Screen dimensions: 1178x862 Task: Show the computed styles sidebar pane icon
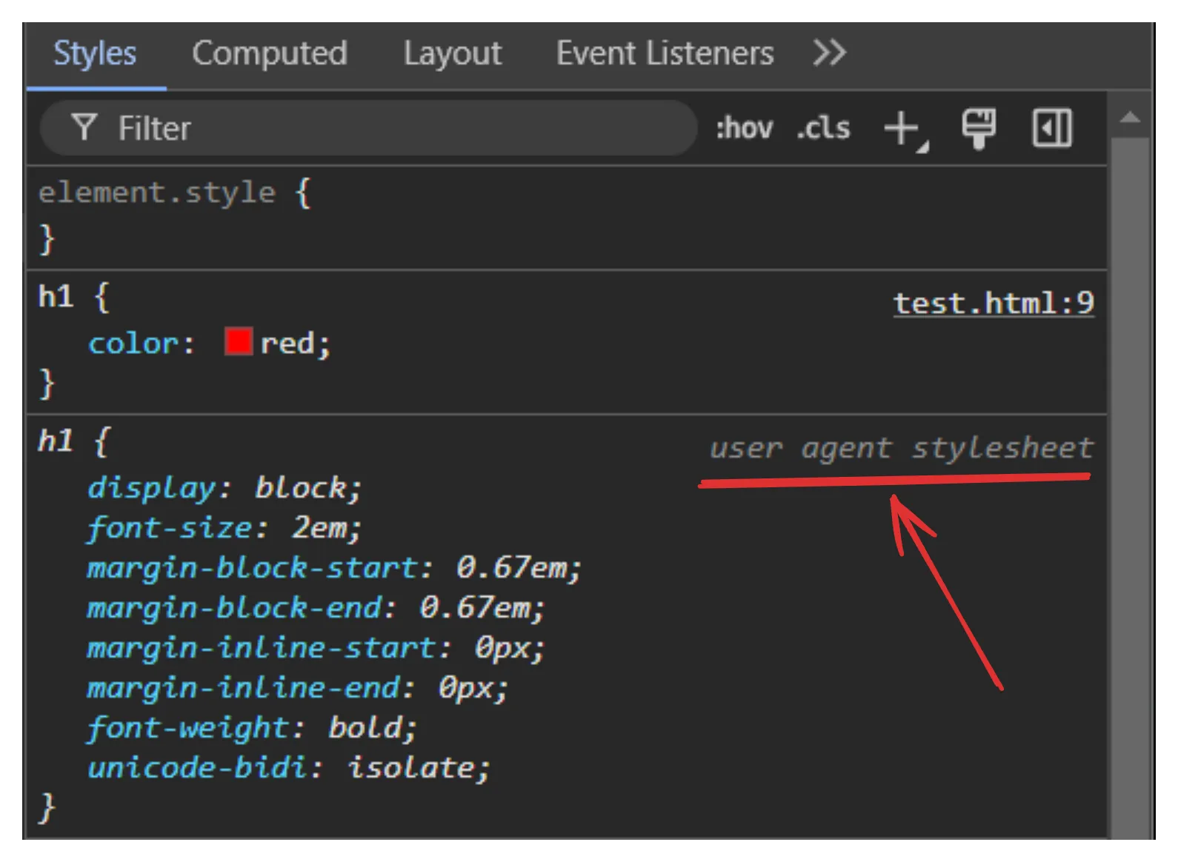1052,128
